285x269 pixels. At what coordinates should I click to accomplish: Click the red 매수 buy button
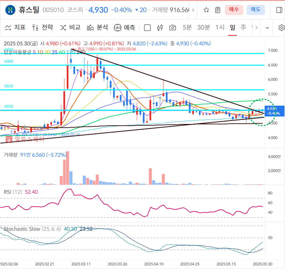click(x=234, y=10)
